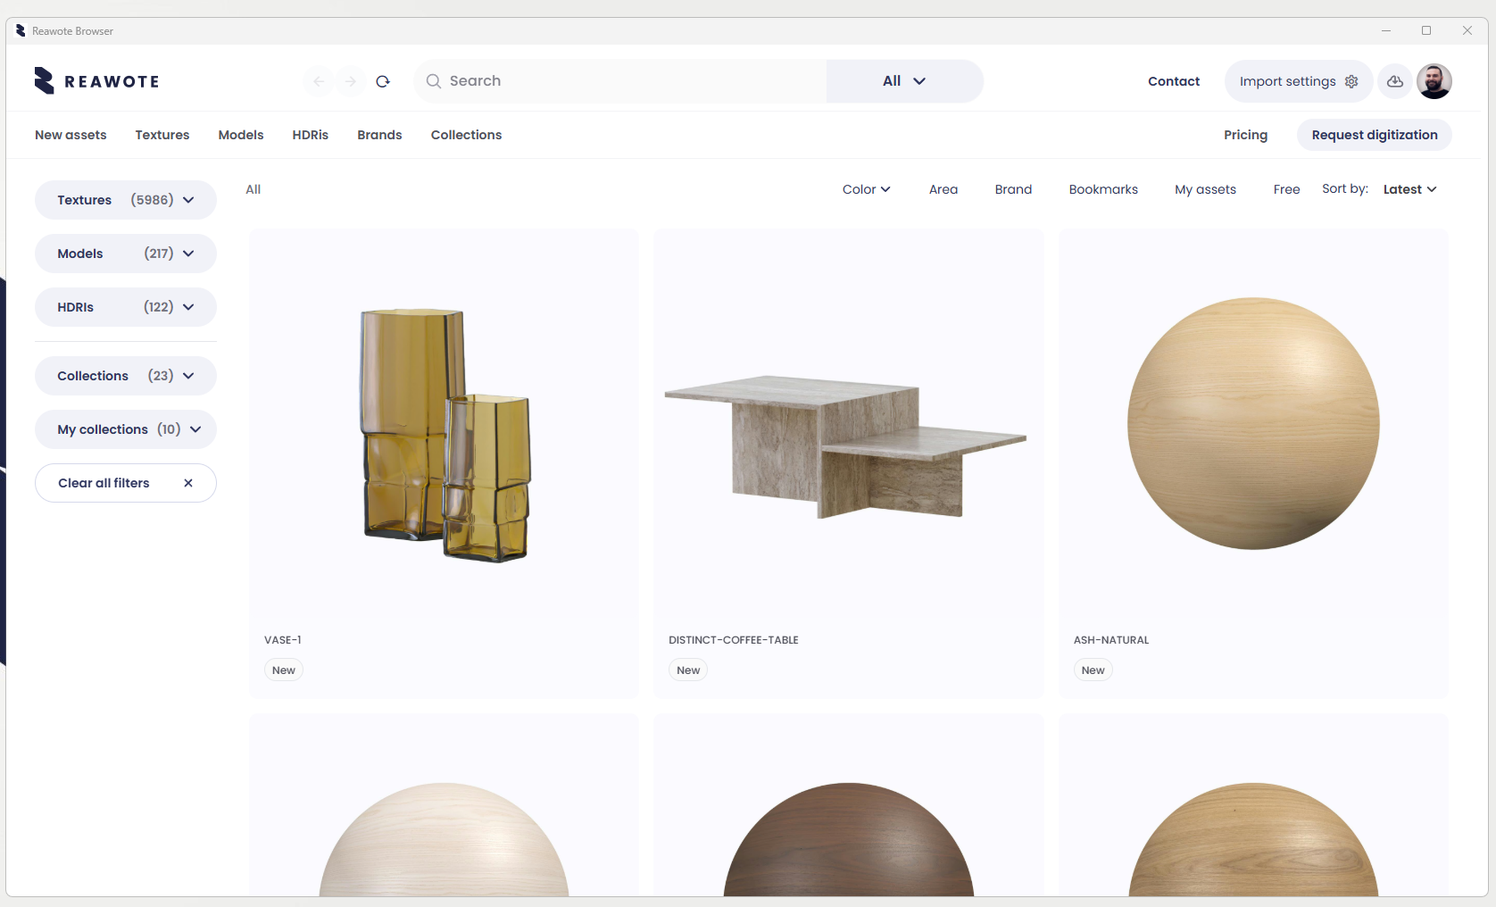Click the New tag under ASH-NATURAL

point(1093,670)
